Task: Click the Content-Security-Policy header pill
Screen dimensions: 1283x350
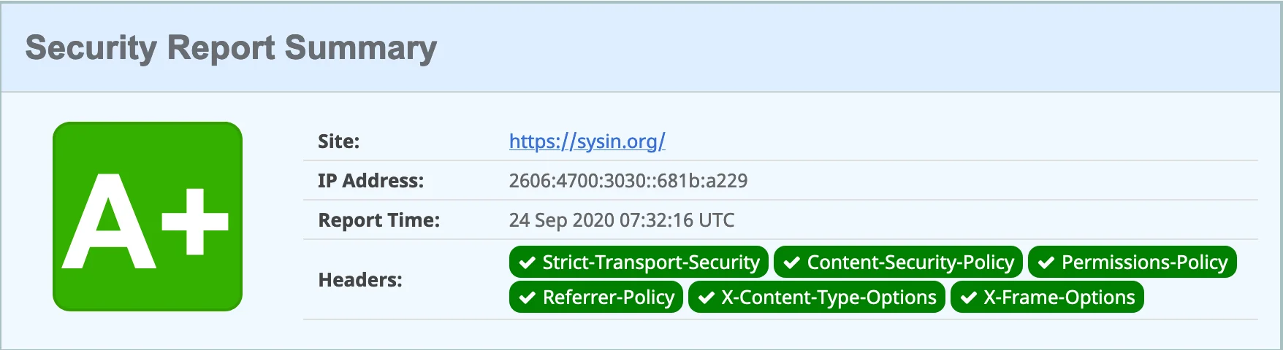Action: [x=898, y=262]
